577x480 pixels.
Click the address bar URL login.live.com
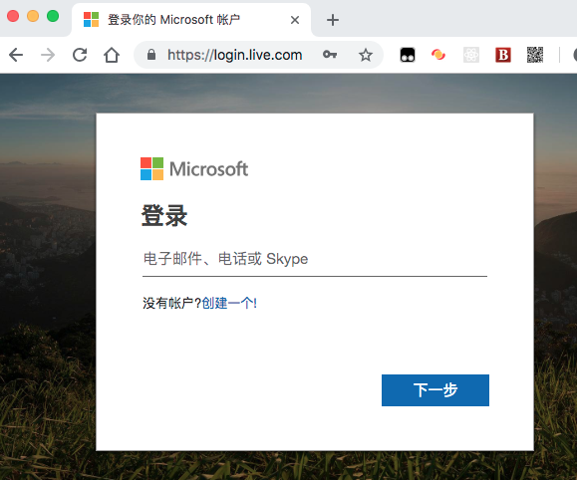coord(235,55)
